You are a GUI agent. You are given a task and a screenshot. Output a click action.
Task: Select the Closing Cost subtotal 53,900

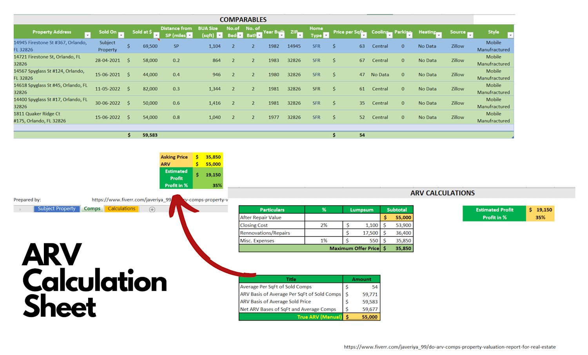[x=397, y=225]
